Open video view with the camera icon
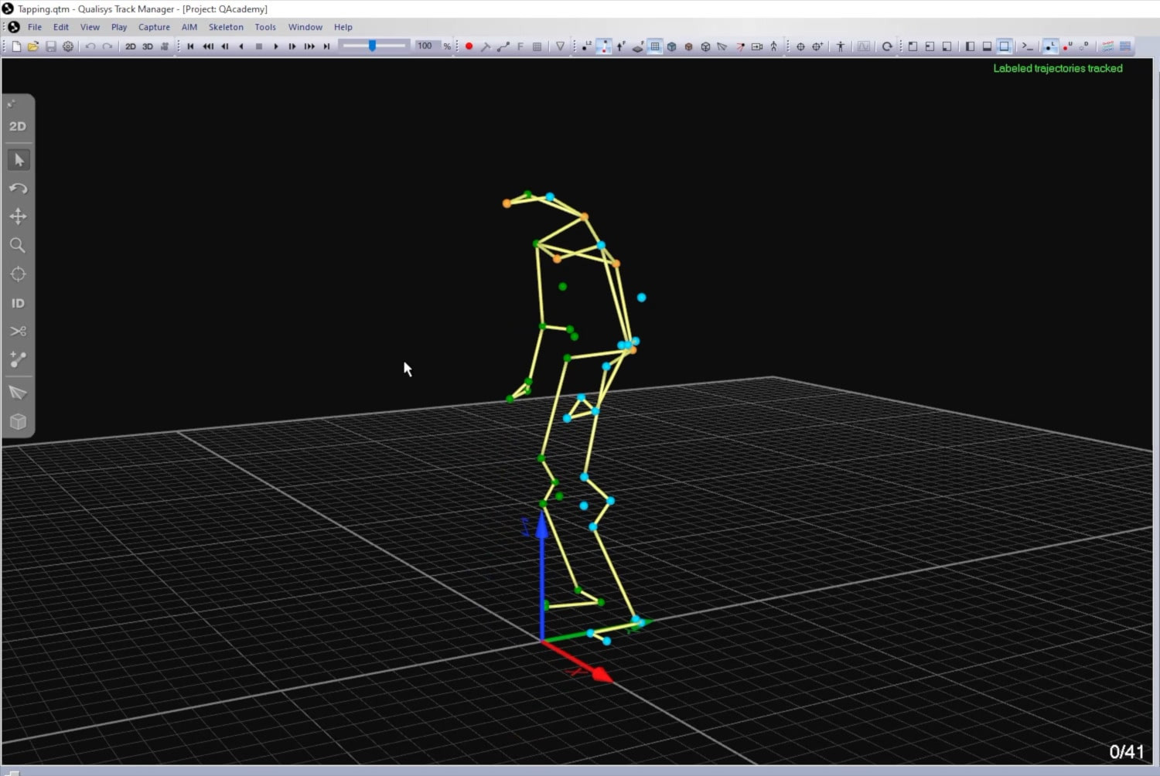Image resolution: width=1160 pixels, height=776 pixels. [x=165, y=46]
